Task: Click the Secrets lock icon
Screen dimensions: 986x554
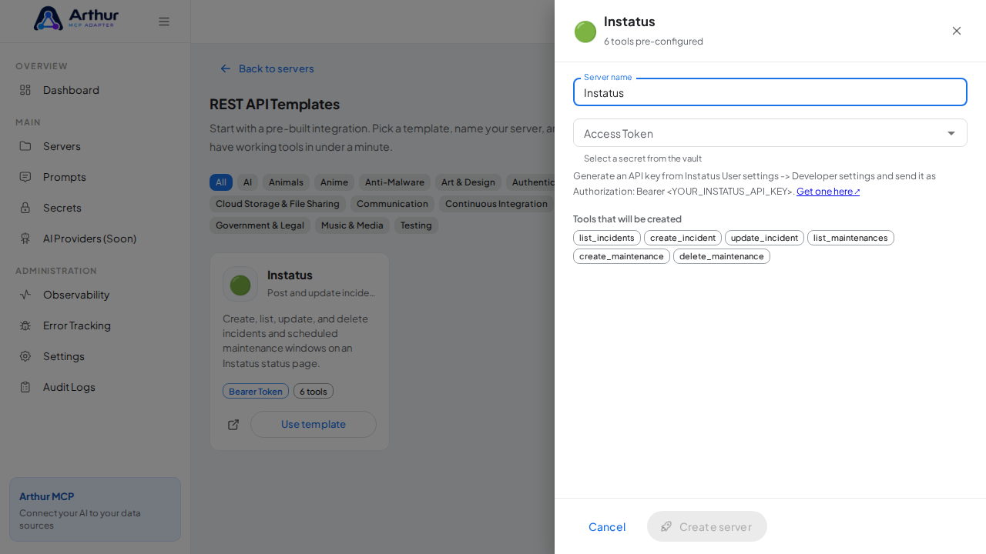Action: click(x=25, y=208)
